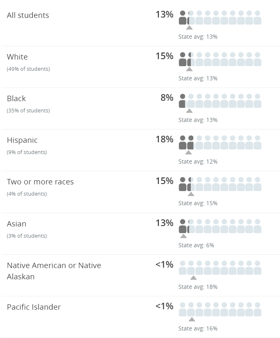This screenshot has width=280, height=338.
Task: Click the "(49% of students)" subtext
Action: (28, 69)
